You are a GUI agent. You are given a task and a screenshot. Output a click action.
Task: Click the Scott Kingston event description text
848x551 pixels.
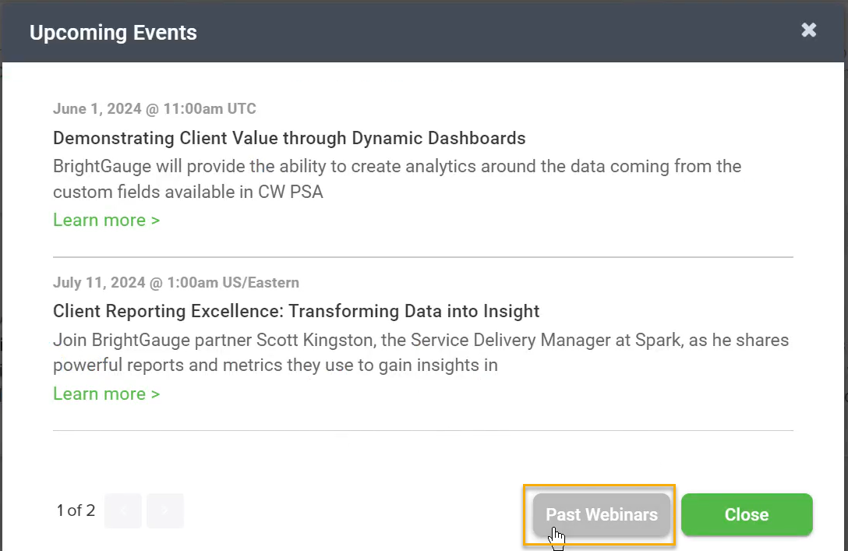coord(421,352)
